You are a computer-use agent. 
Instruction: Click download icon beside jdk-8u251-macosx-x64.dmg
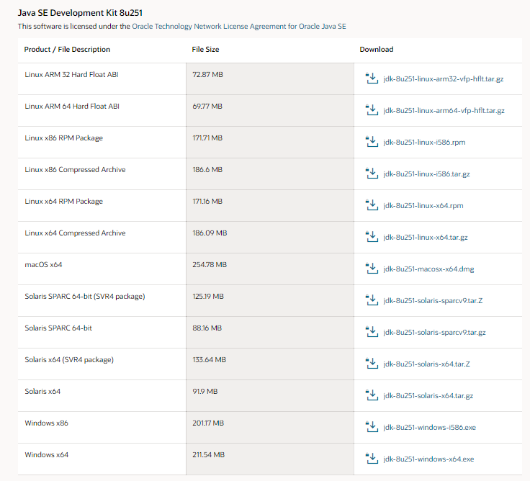372,269
